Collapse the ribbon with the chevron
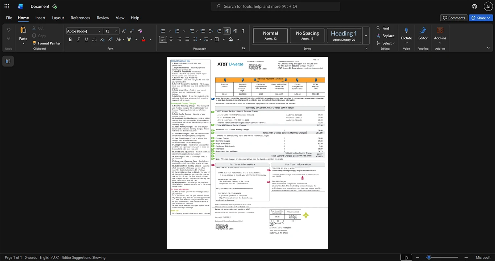Image resolution: width=495 pixels, height=261 pixels. (x=488, y=47)
